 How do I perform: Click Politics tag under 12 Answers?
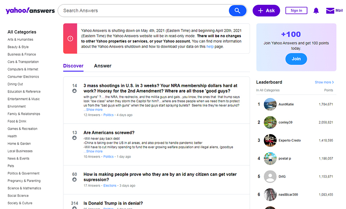109,115
